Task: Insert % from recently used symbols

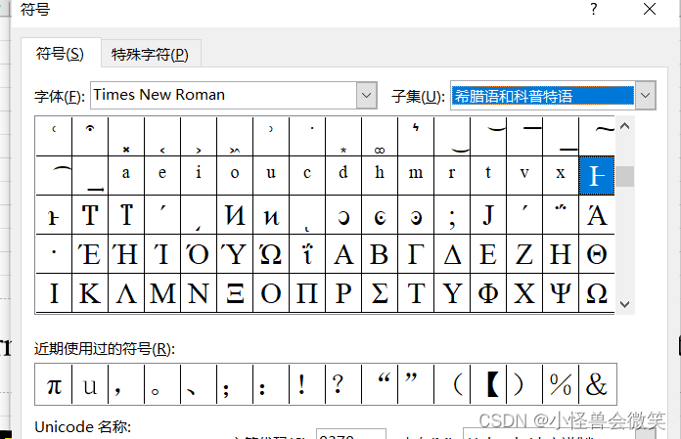Action: [561, 384]
